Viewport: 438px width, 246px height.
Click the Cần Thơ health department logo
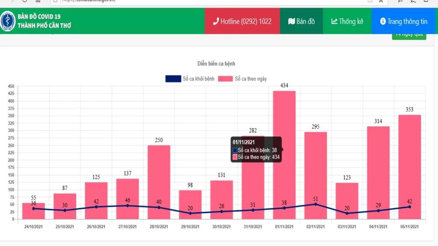[7, 21]
